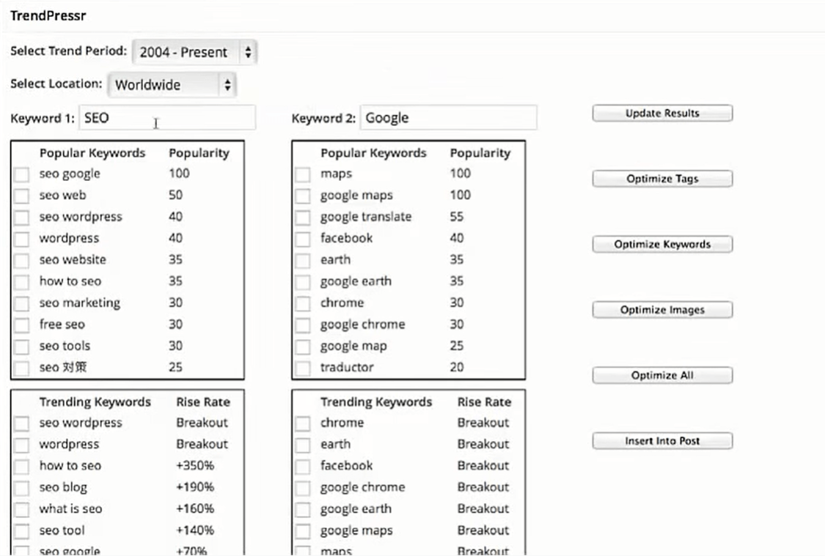Tick the popular 'seo wordpress' checkbox
Image resolution: width=825 pixels, height=556 pixels.
(21, 218)
